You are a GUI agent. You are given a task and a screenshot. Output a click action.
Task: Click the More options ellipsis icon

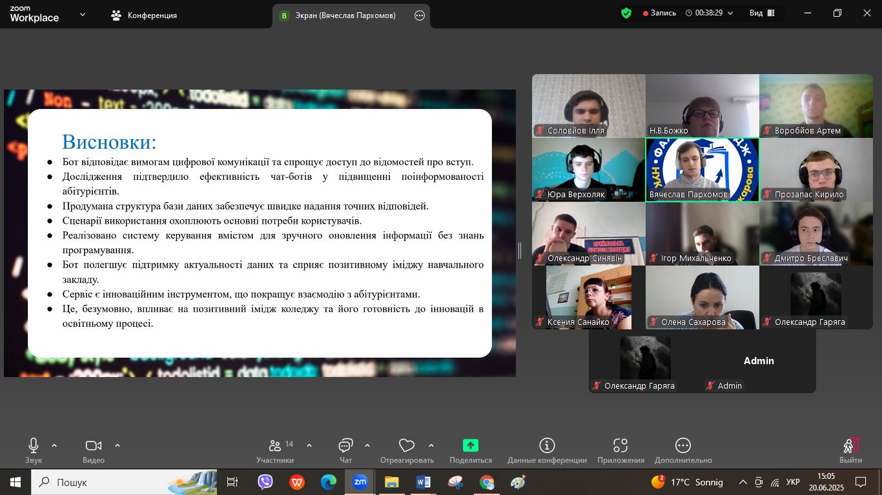[x=683, y=445]
